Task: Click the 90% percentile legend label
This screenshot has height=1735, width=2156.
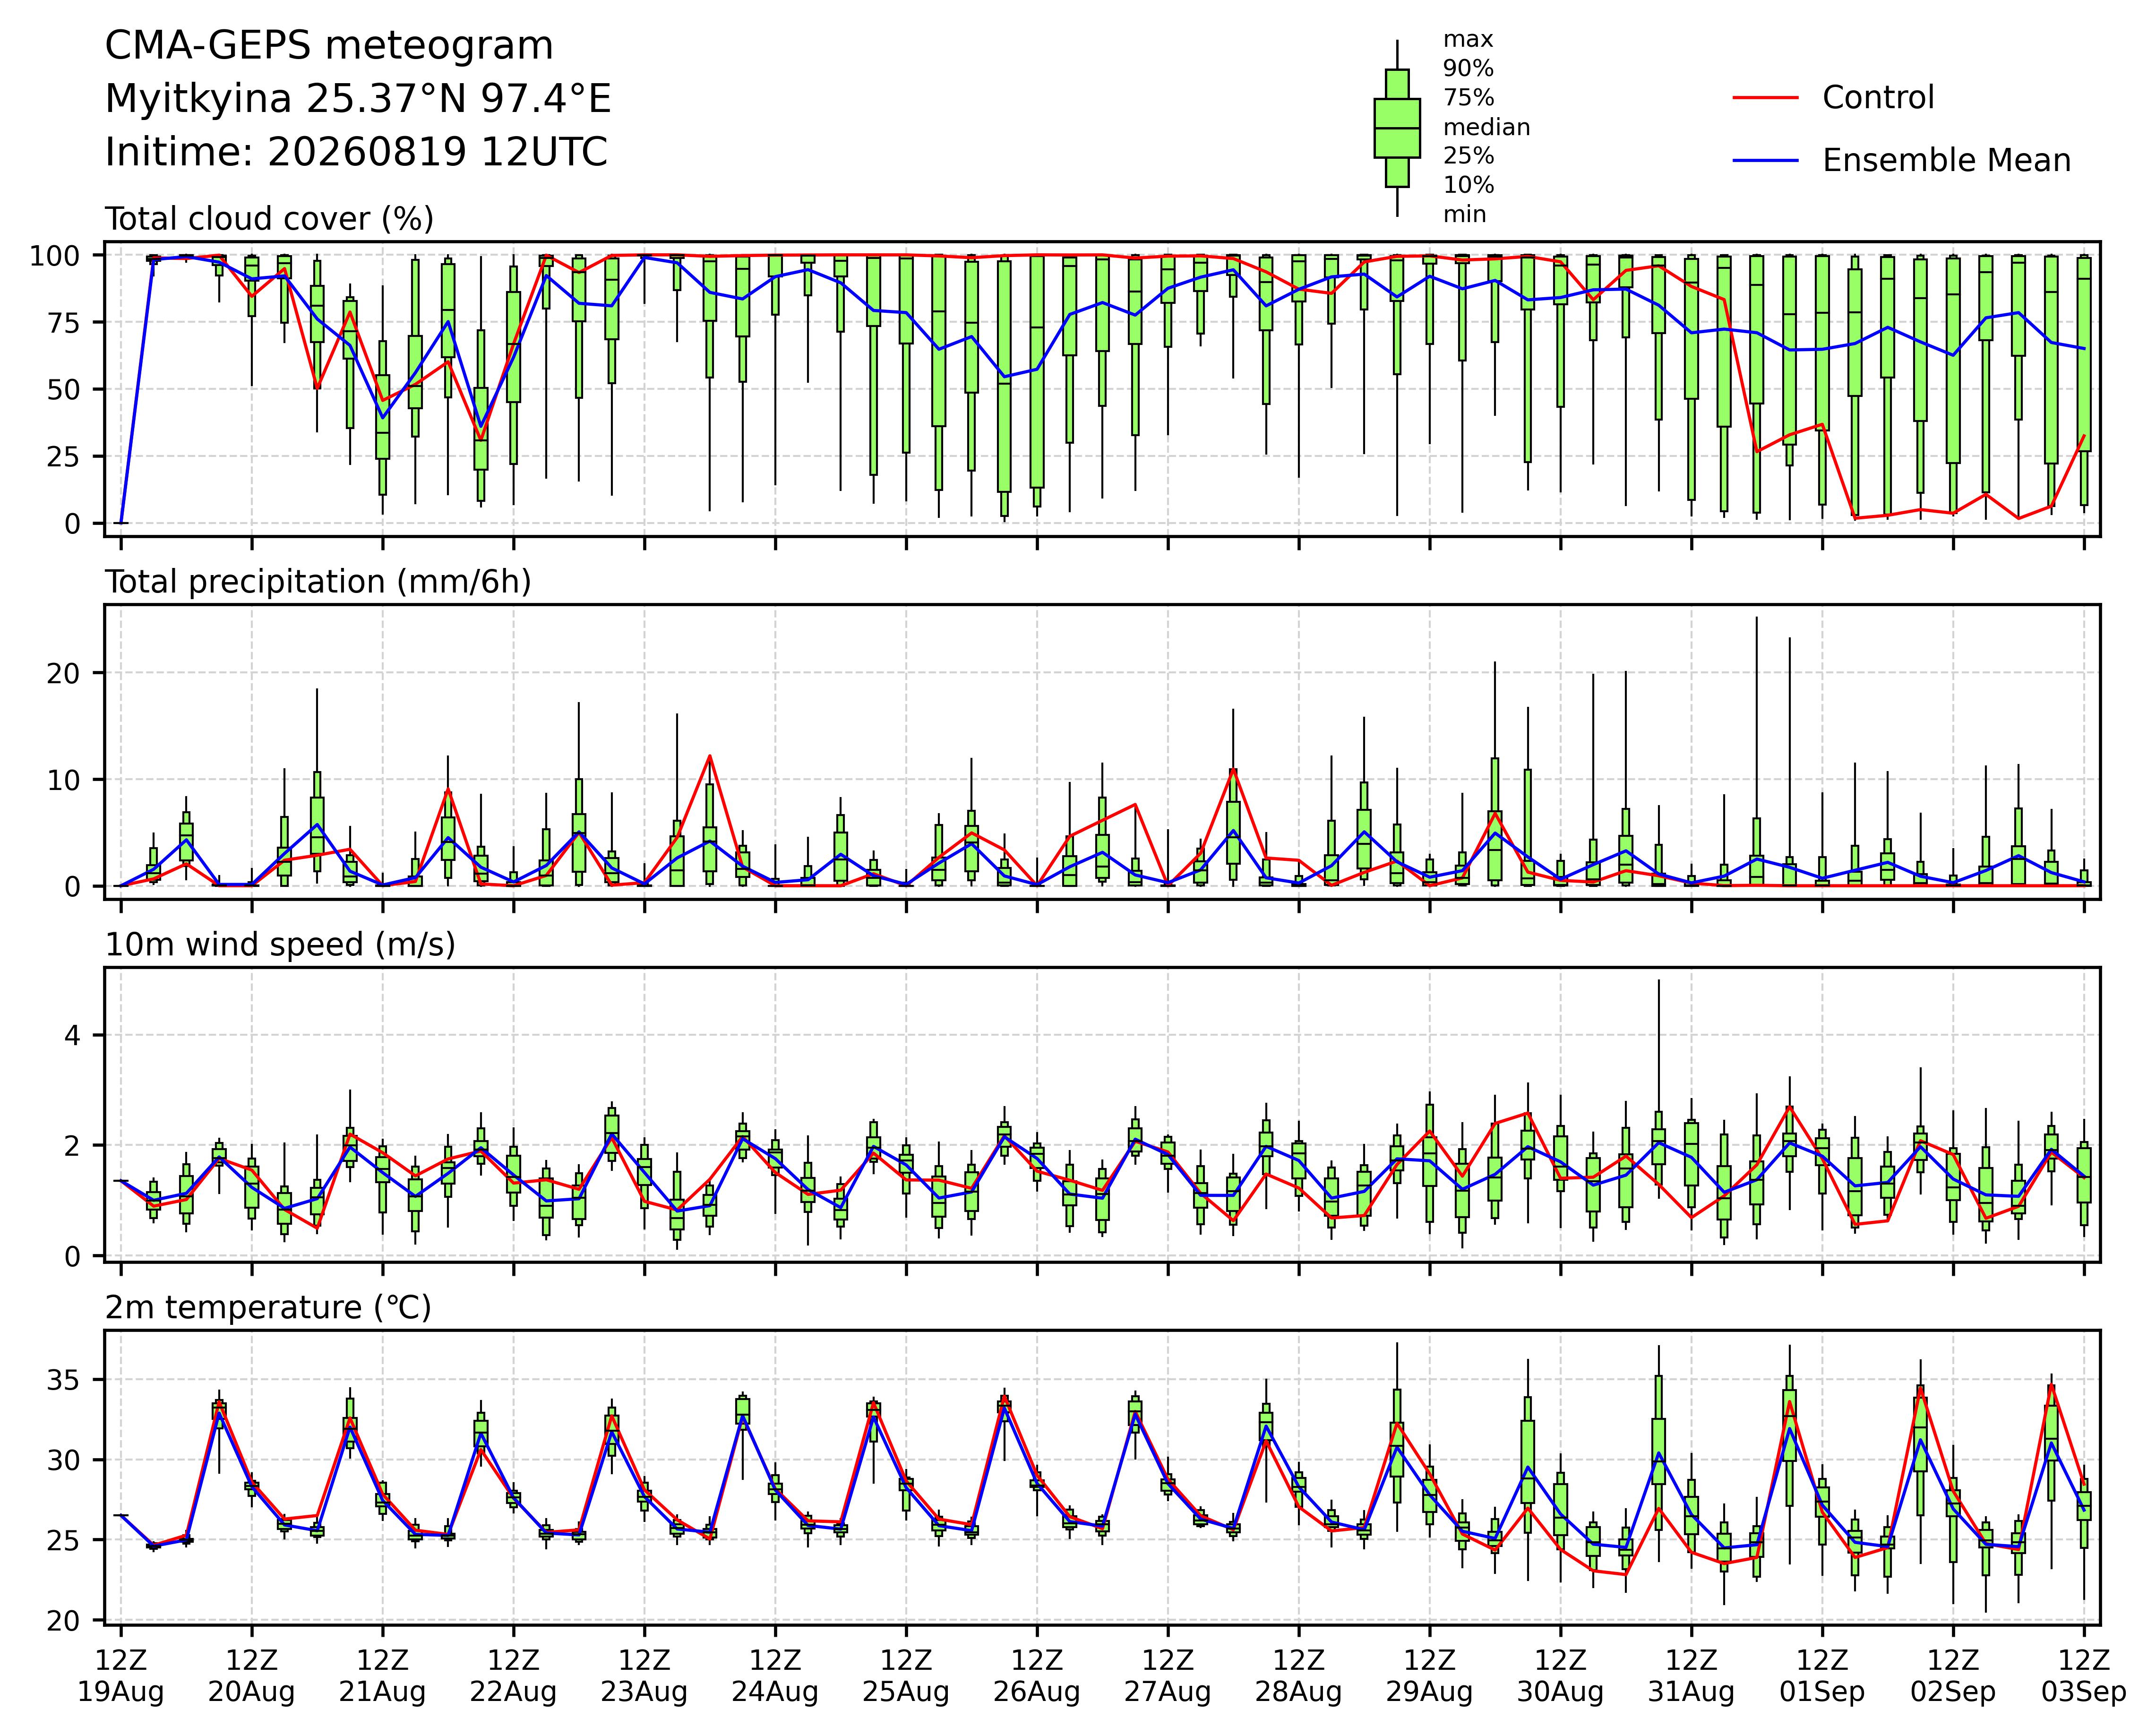Action: 1468,69
